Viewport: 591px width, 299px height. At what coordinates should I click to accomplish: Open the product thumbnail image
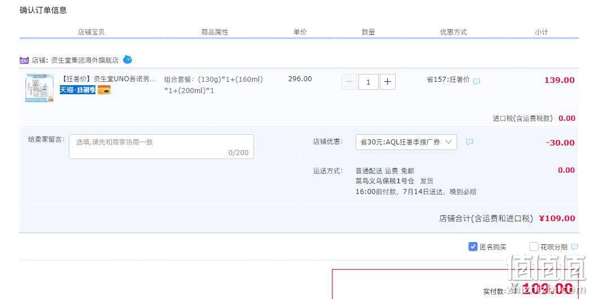(x=40, y=88)
